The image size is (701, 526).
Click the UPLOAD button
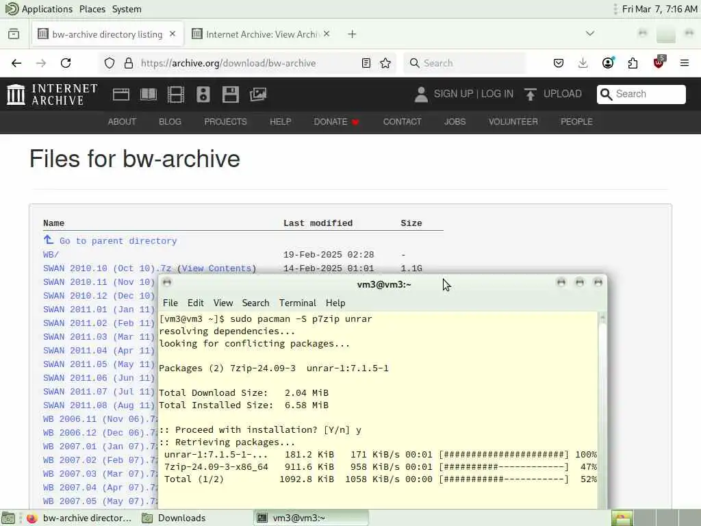point(553,94)
